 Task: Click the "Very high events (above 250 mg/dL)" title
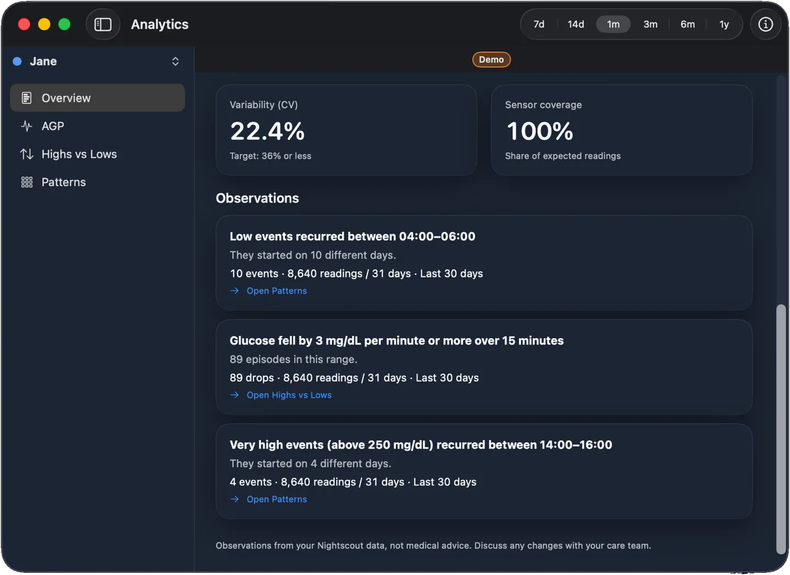[x=421, y=445]
